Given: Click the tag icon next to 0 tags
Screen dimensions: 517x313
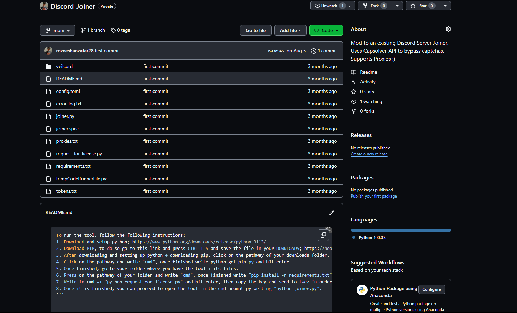Looking at the screenshot, I should point(113,30).
